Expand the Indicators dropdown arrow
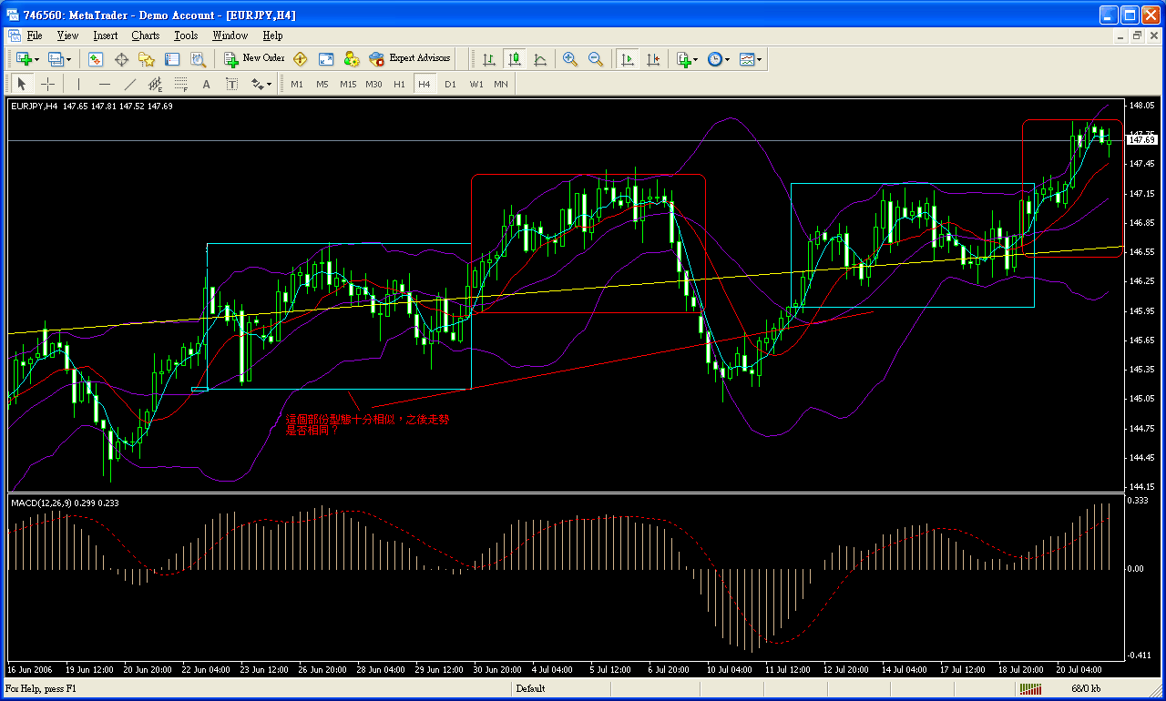Screen dimensions: 1166x701 [x=697, y=60]
